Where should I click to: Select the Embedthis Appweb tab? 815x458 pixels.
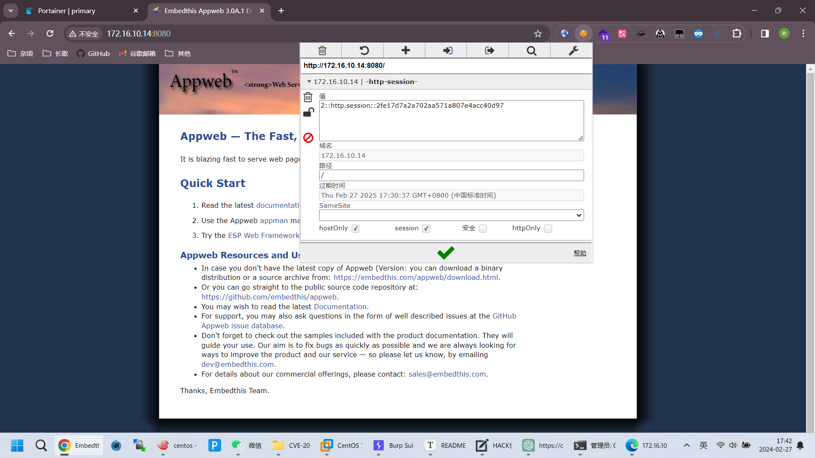pyautogui.click(x=208, y=11)
